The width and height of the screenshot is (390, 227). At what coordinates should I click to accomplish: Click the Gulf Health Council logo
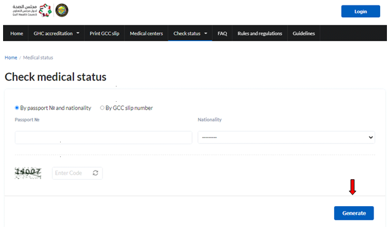pyautogui.click(x=32, y=10)
